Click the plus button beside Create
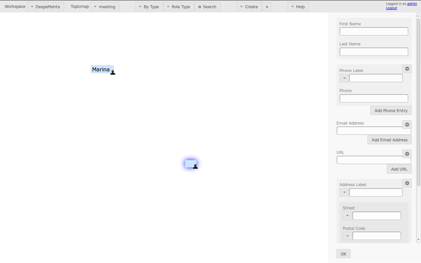Screen dimensions: 421x263 click(x=267, y=7)
